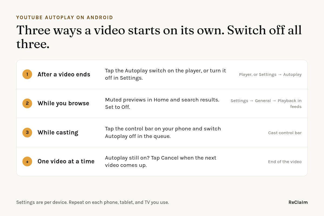This screenshot has width=324, height=216.
Task: Select the 'While you browse' heading
Action: [x=63, y=103]
